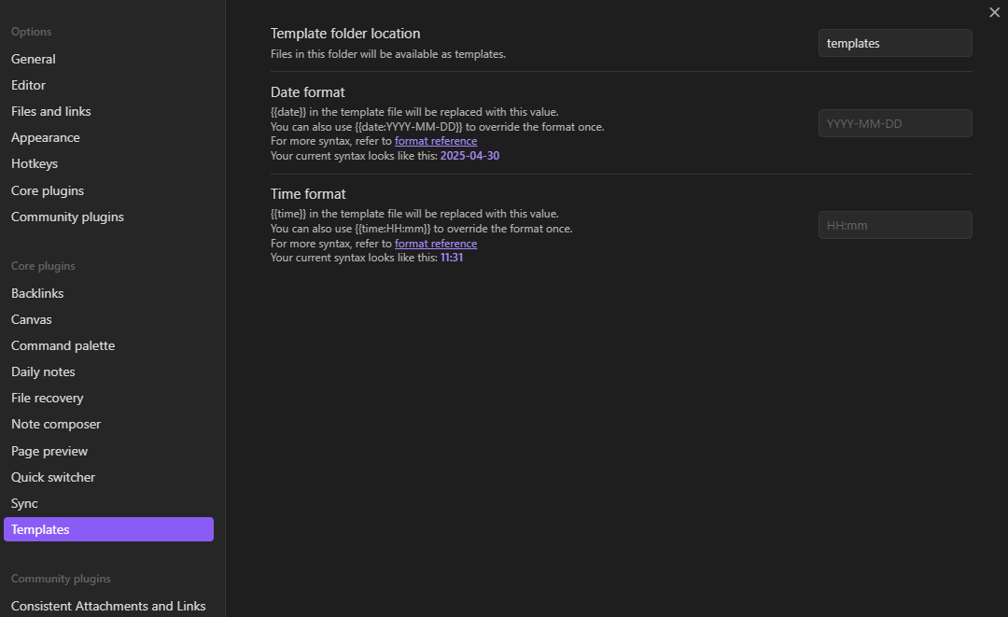Viewport: 1008px width, 617px height.
Task: Open the Core plugins list
Action: 47,190
